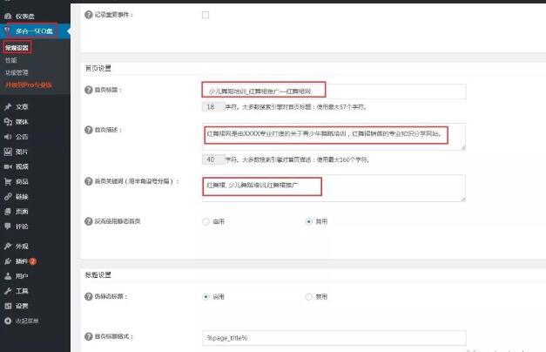
Task: Open the 图片 picture icon in sidebar
Action: coord(8,152)
